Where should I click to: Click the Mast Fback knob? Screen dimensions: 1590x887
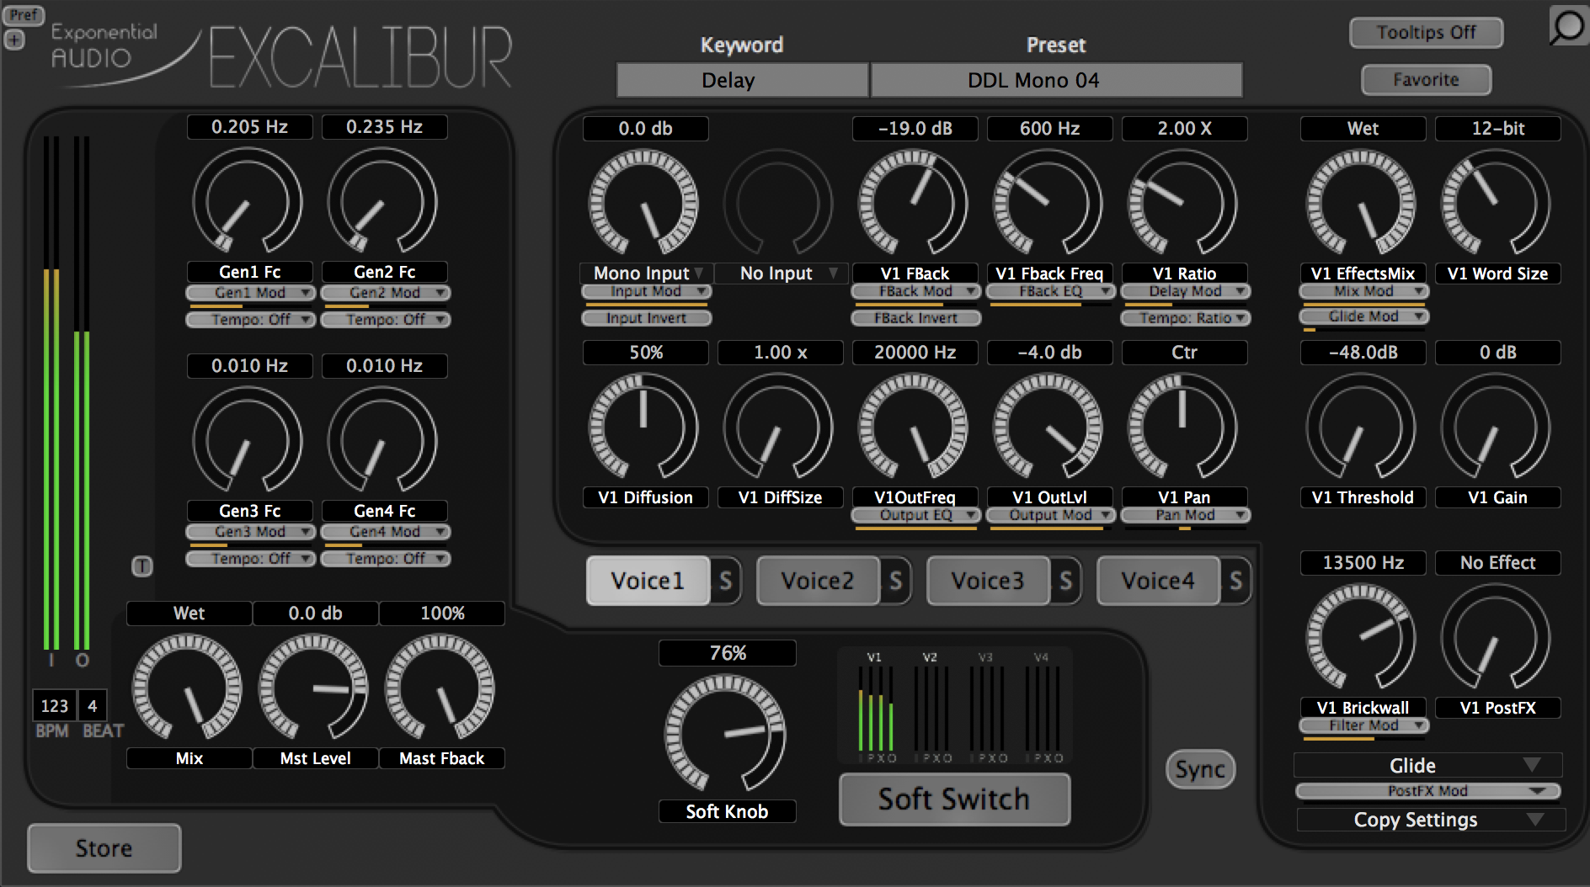click(x=440, y=688)
